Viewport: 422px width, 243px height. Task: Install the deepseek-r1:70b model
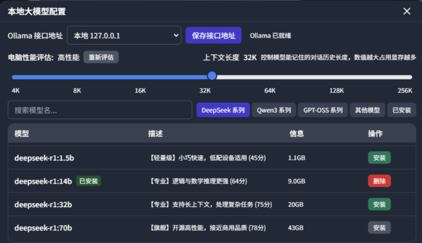pyautogui.click(x=379, y=228)
